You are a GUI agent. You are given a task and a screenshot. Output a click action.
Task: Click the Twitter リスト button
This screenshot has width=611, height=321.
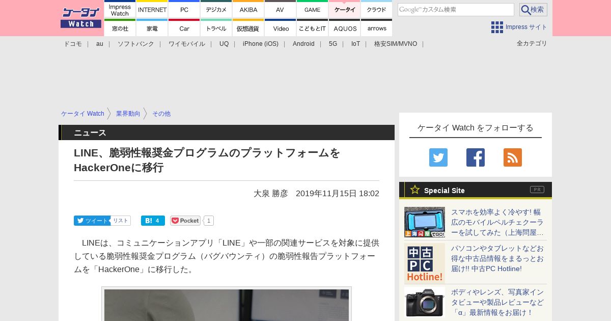(x=121, y=221)
